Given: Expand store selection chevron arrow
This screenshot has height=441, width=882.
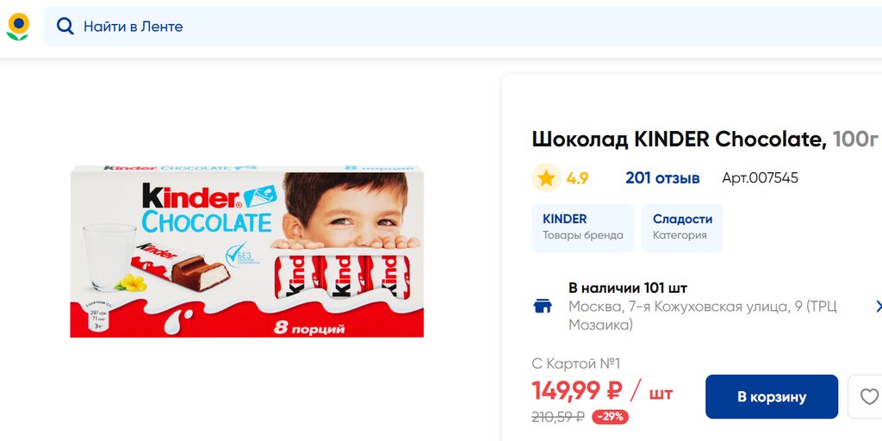Looking at the screenshot, I should pos(878,307).
